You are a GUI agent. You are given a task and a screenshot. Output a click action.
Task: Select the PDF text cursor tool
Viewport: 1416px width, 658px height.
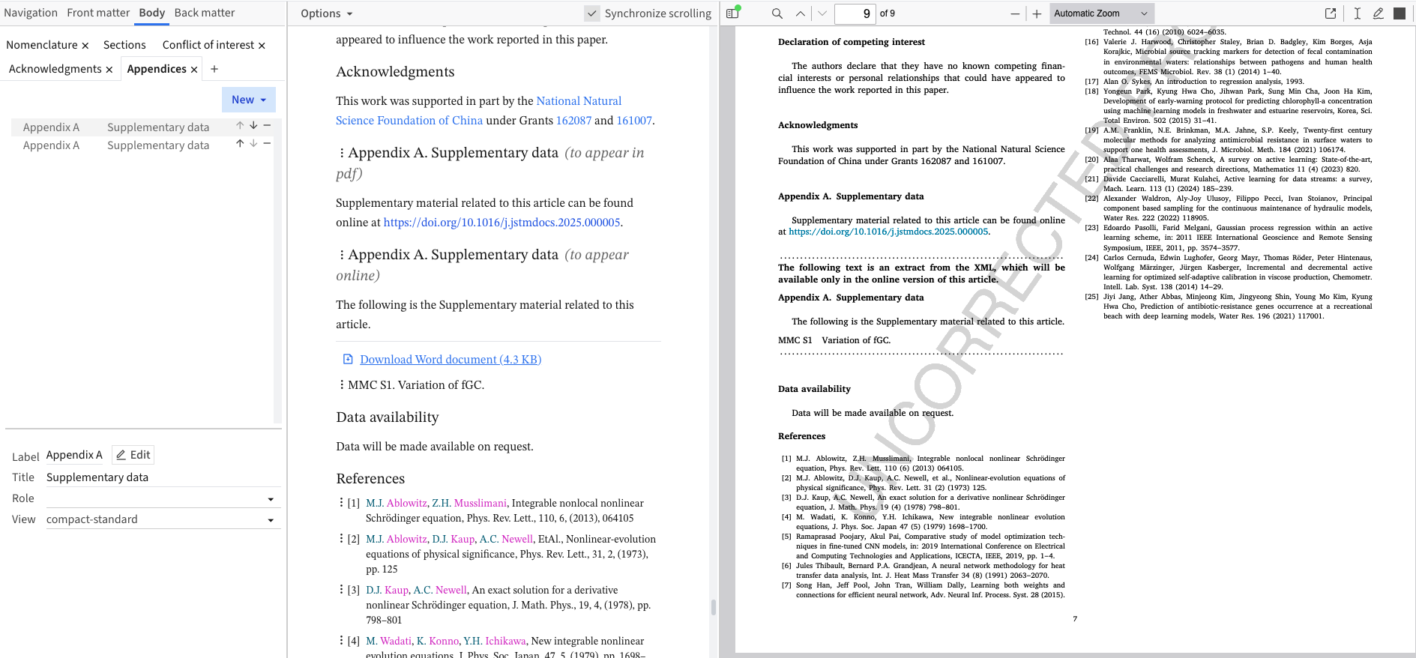[x=1357, y=13]
